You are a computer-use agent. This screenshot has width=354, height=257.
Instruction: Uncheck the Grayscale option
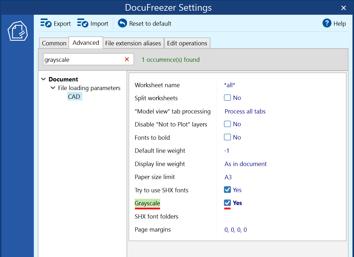click(227, 203)
